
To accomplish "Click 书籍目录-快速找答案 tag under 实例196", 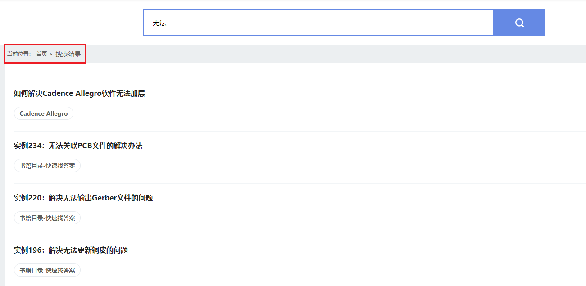I will [x=47, y=270].
